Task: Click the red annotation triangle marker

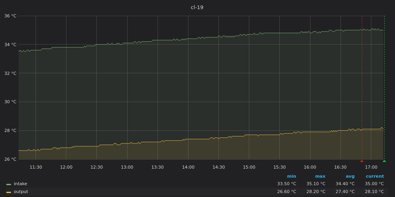Action: pyautogui.click(x=361, y=161)
